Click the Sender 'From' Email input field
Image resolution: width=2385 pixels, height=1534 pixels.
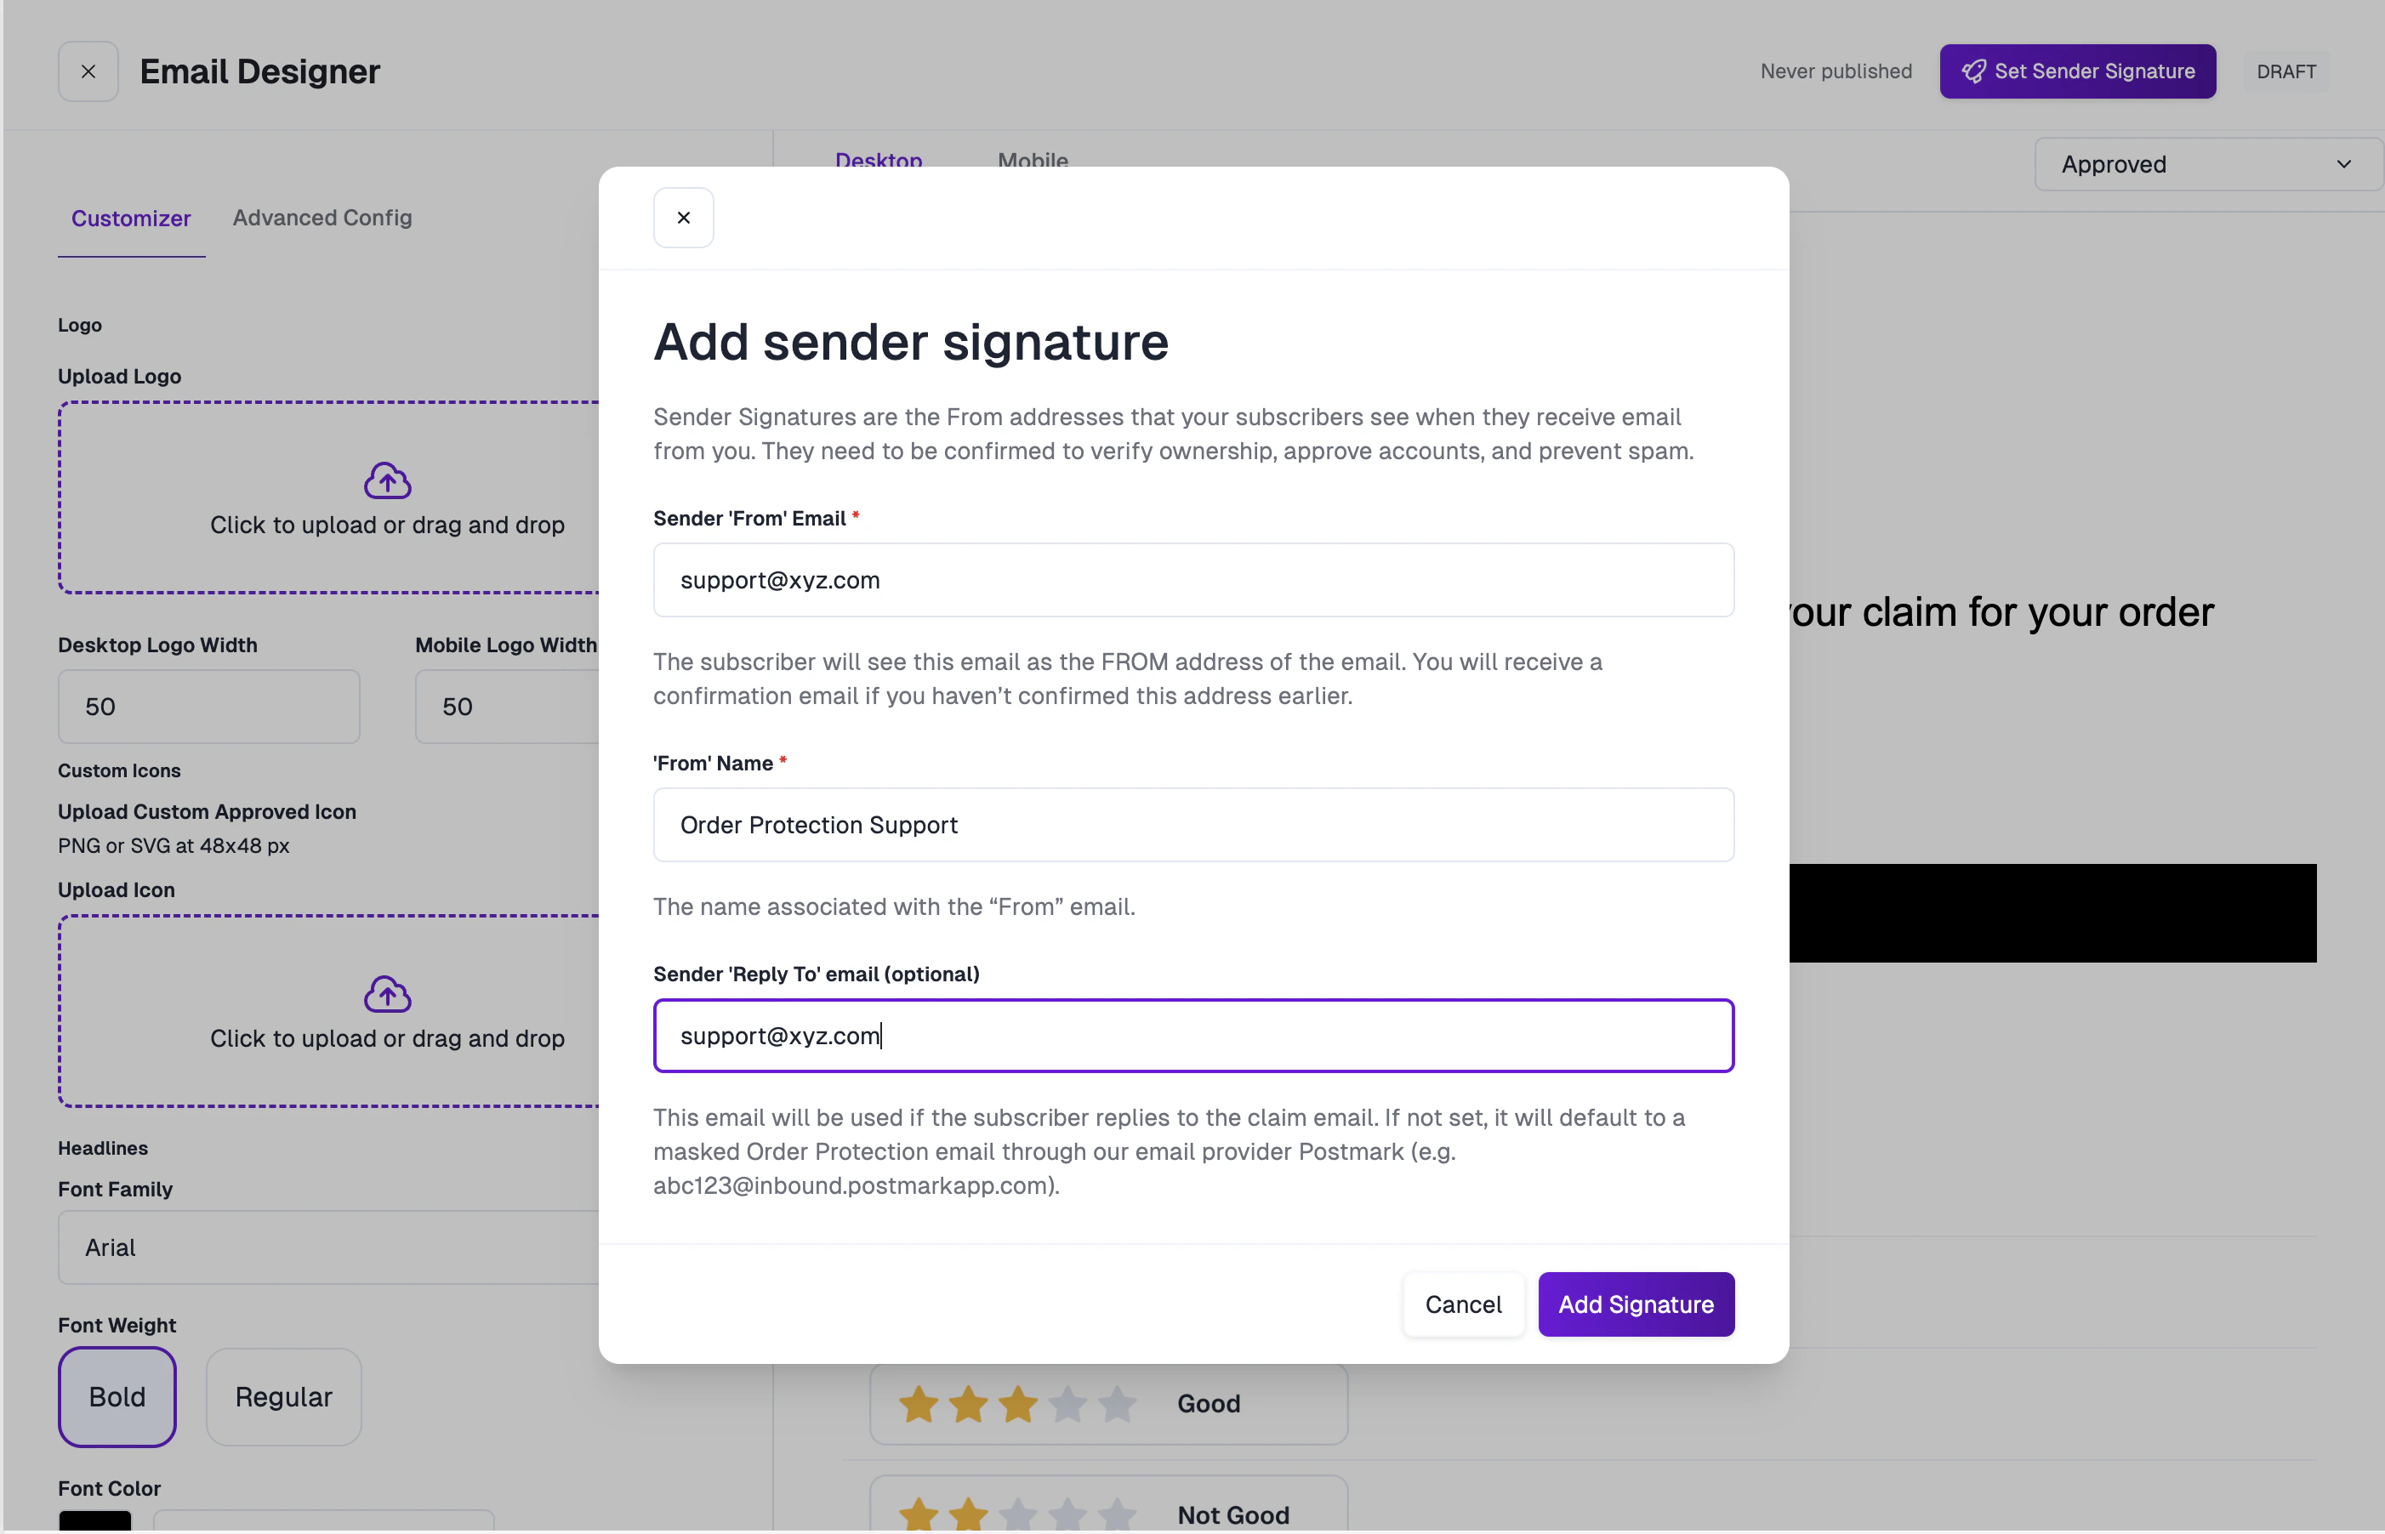pos(1192,580)
